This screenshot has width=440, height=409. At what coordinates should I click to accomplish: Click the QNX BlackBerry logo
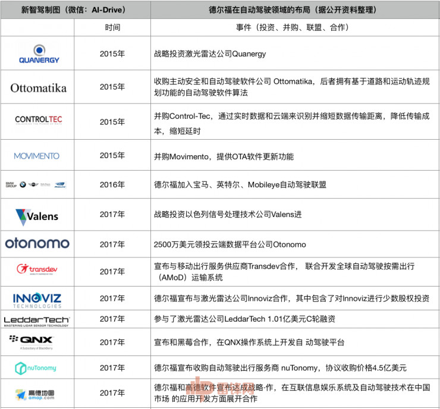pyautogui.click(x=37, y=342)
